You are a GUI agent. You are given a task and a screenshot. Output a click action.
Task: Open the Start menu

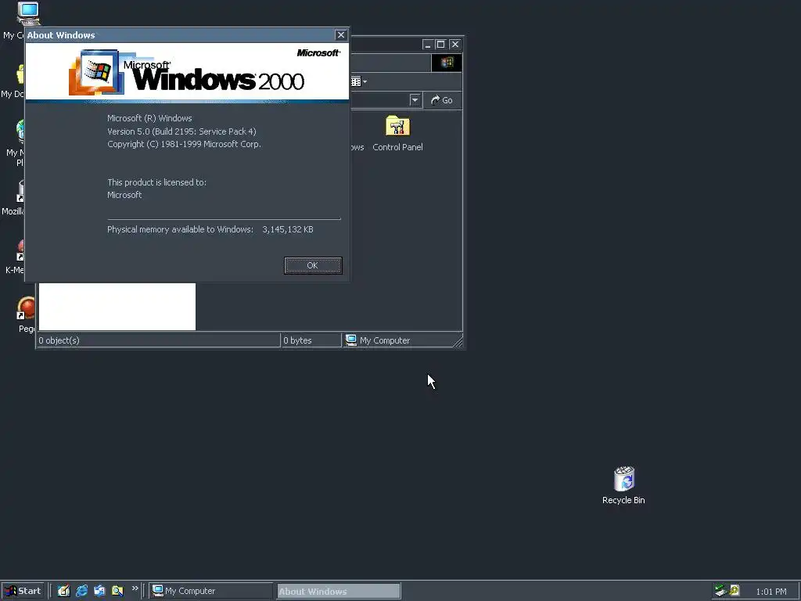(x=23, y=591)
